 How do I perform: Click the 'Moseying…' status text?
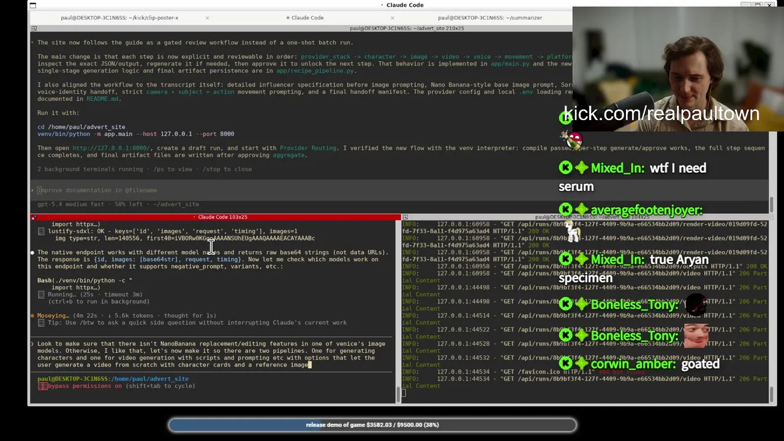click(x=53, y=316)
